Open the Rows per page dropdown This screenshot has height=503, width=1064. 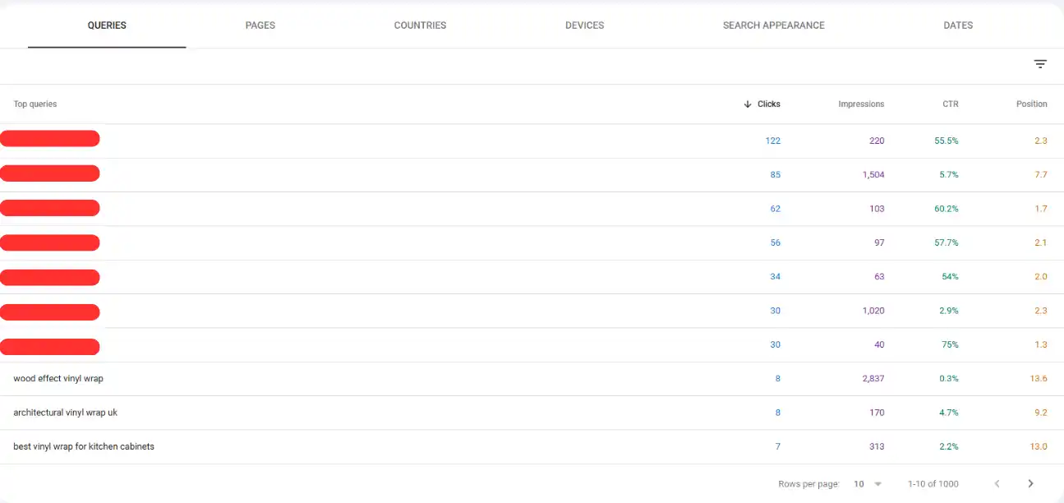[x=868, y=484]
